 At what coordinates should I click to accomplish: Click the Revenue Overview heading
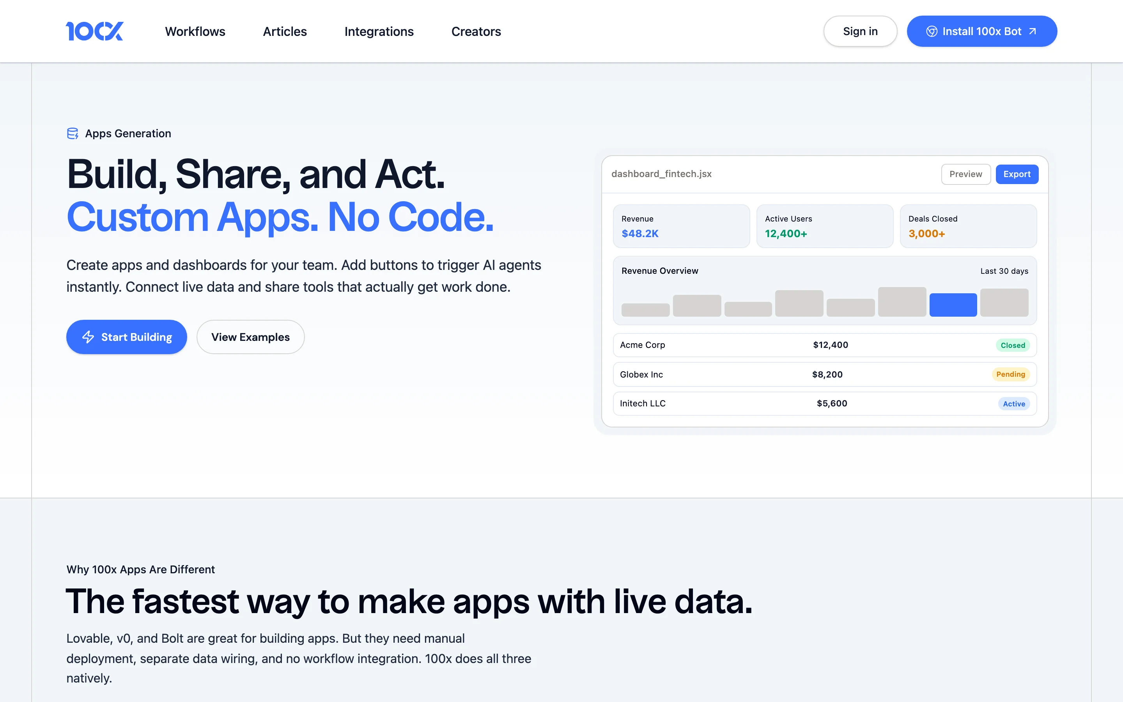click(659, 271)
